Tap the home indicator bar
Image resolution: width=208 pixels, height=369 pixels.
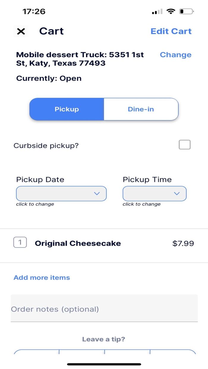click(104, 364)
